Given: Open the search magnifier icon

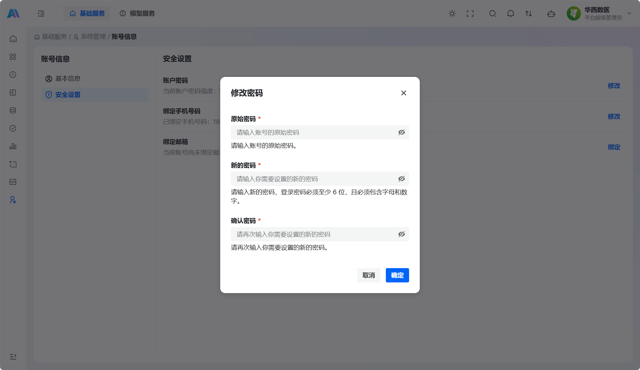Looking at the screenshot, I should (493, 13).
